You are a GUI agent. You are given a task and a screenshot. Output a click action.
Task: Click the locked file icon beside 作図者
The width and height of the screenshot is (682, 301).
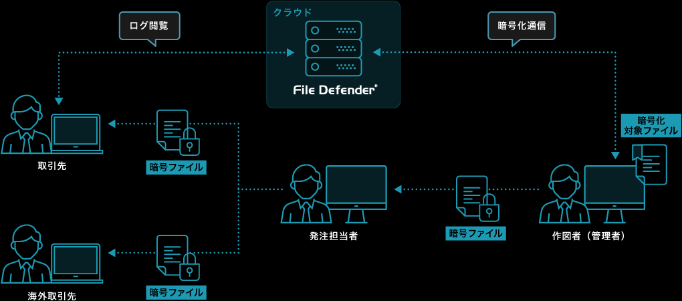[477, 199]
